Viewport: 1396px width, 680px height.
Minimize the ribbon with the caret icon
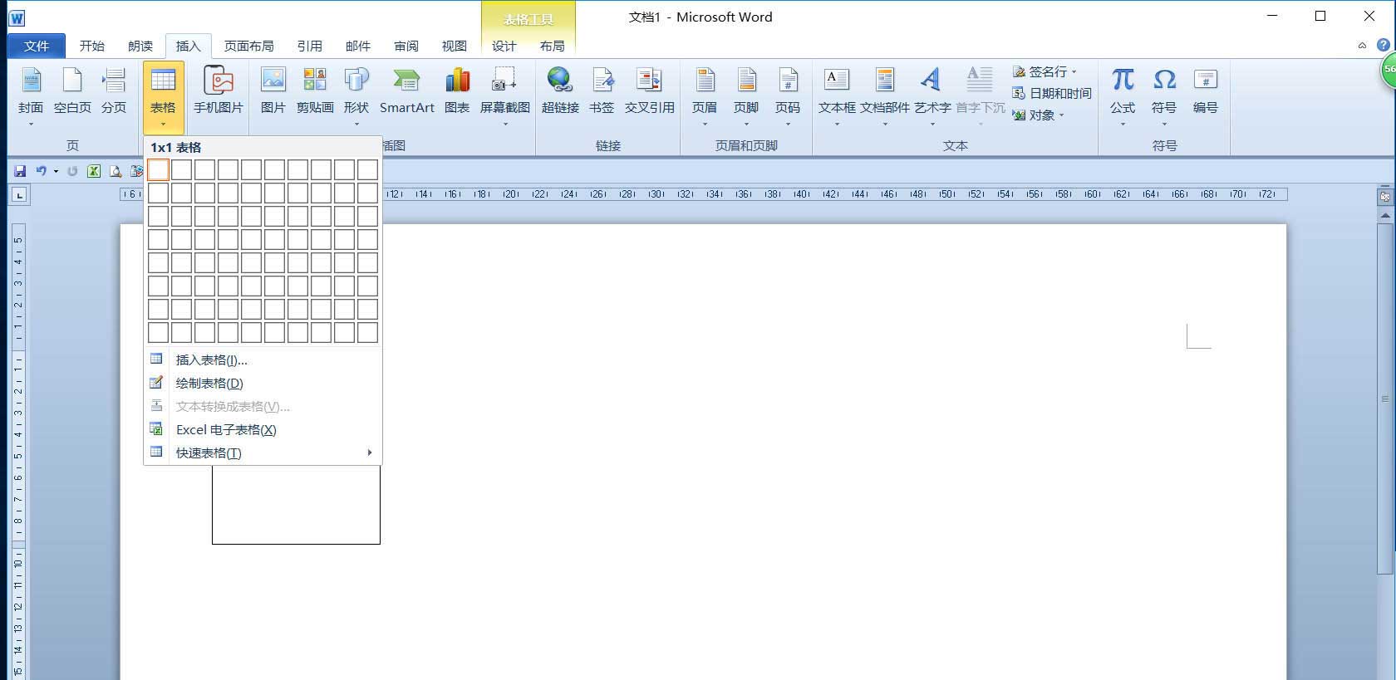pos(1362,46)
